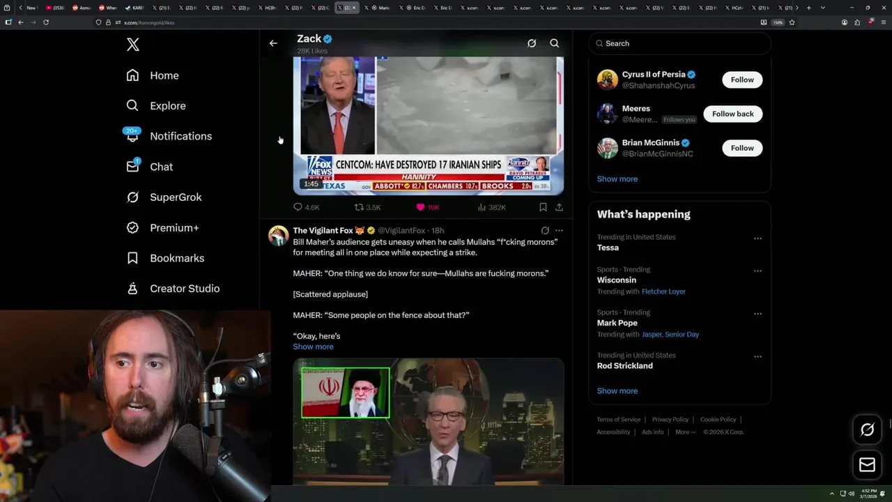Open Home from the left sidebar
Image resolution: width=892 pixels, height=502 pixels.
152,75
